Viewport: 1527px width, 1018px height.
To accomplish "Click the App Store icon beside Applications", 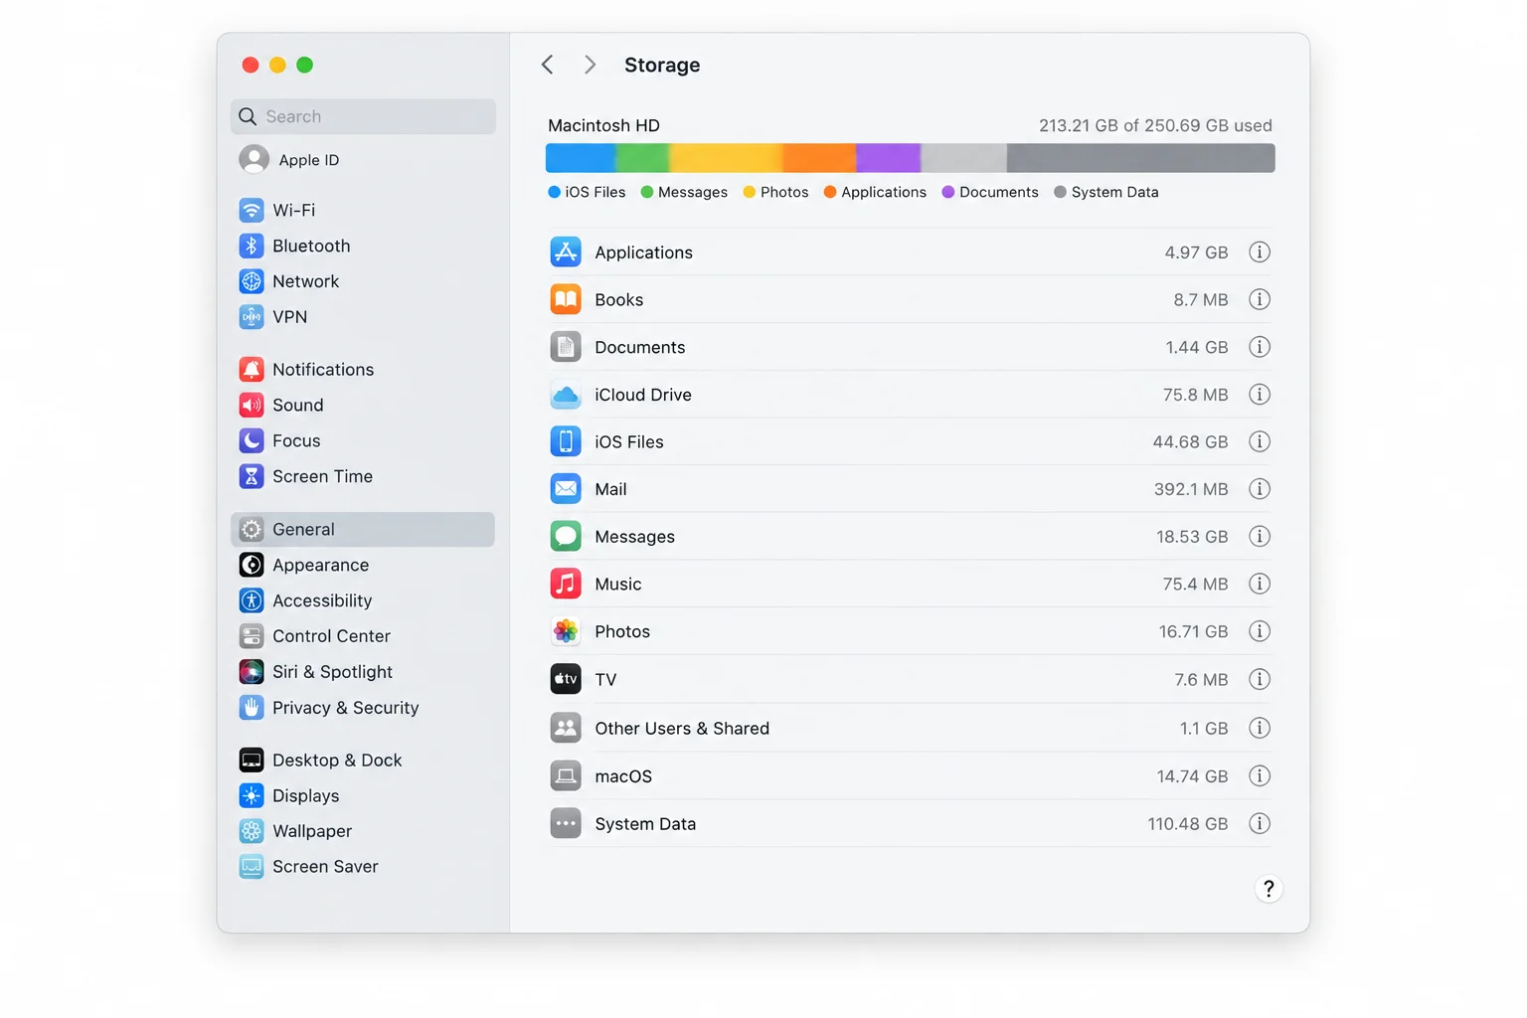I will (566, 253).
